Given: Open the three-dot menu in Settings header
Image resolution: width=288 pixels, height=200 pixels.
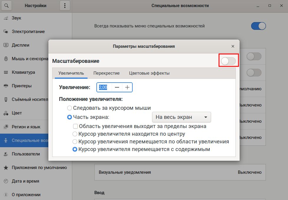Looking at the screenshot, I should coord(65,6).
